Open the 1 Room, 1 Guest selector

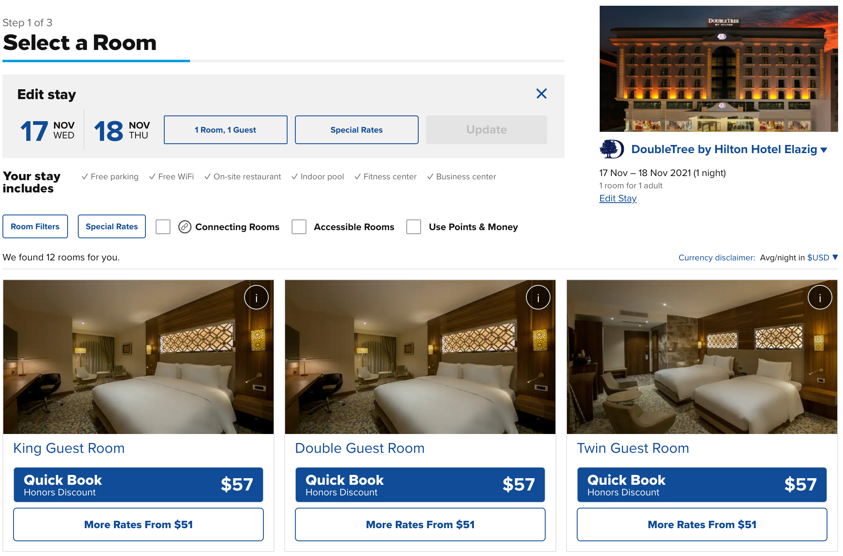[225, 130]
